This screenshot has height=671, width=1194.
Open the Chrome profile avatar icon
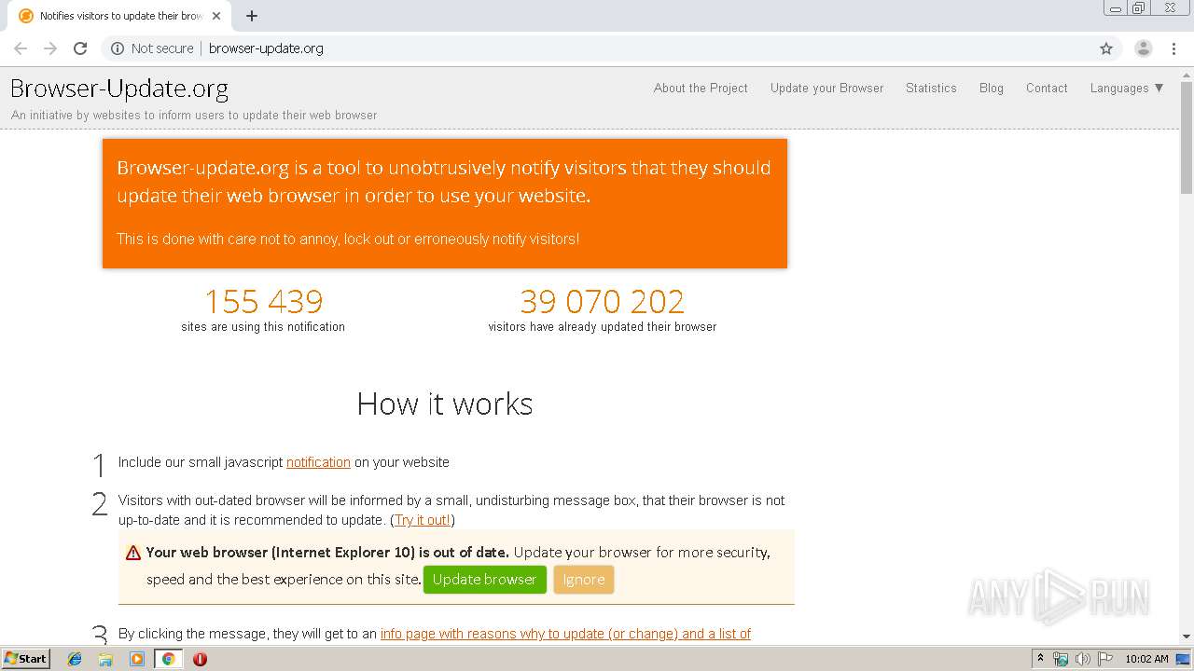pyautogui.click(x=1143, y=48)
